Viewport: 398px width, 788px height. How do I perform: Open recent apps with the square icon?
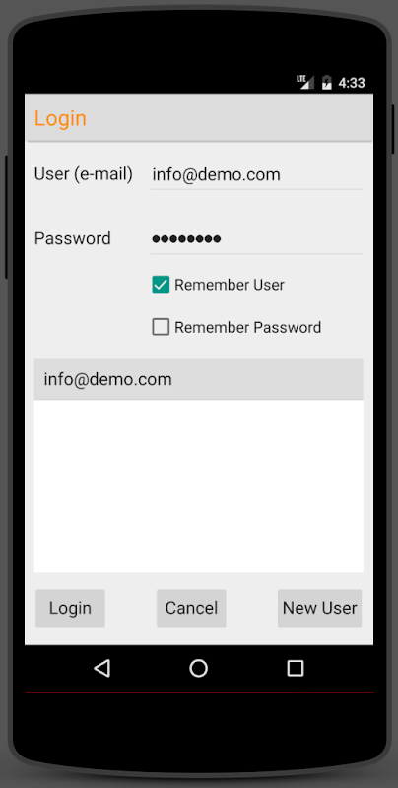(x=295, y=668)
